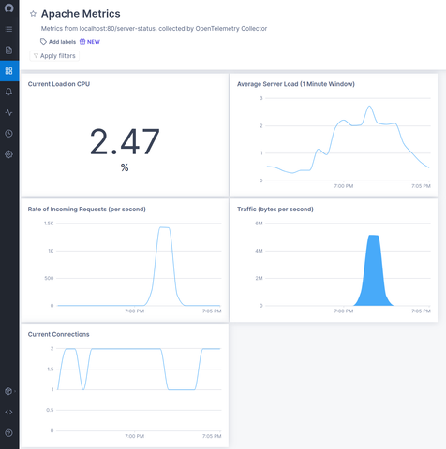The image size is (446, 449).
Task: Open the code brackets icon in the sidebar
Action: pos(8,412)
